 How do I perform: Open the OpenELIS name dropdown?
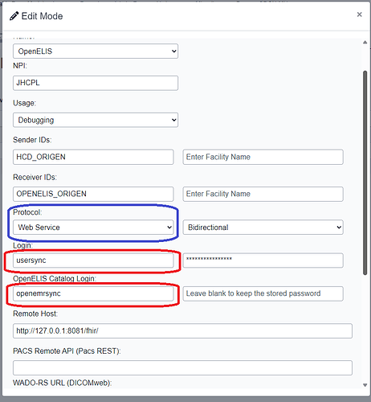click(96, 51)
